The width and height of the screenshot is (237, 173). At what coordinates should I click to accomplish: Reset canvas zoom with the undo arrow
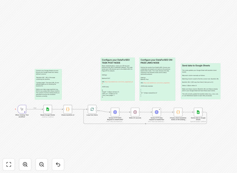[58, 164]
